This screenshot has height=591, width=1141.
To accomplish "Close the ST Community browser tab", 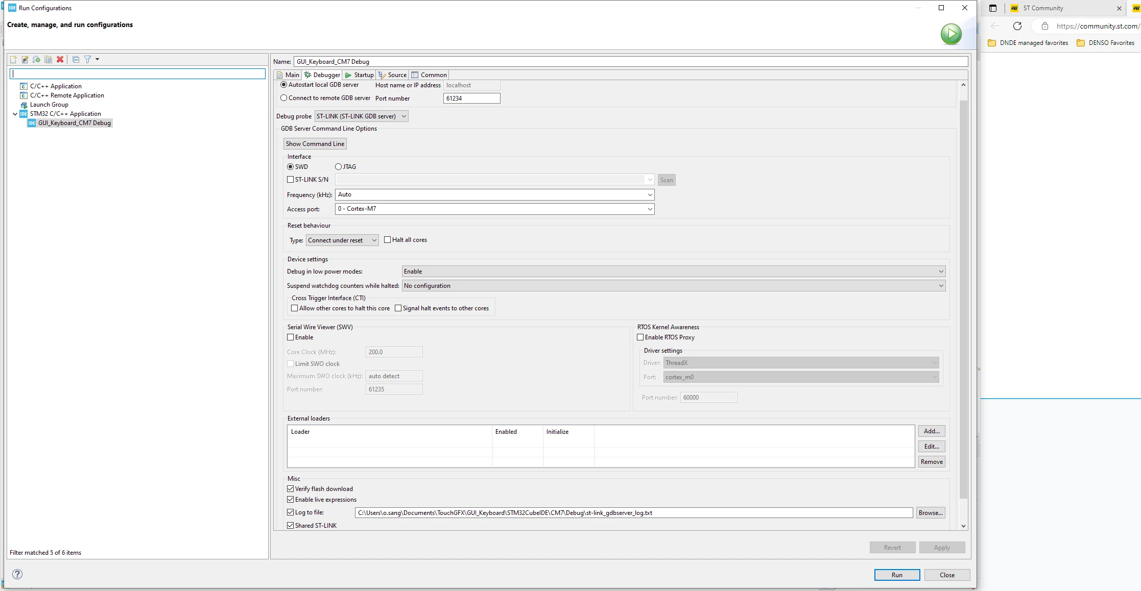I will point(1119,8).
